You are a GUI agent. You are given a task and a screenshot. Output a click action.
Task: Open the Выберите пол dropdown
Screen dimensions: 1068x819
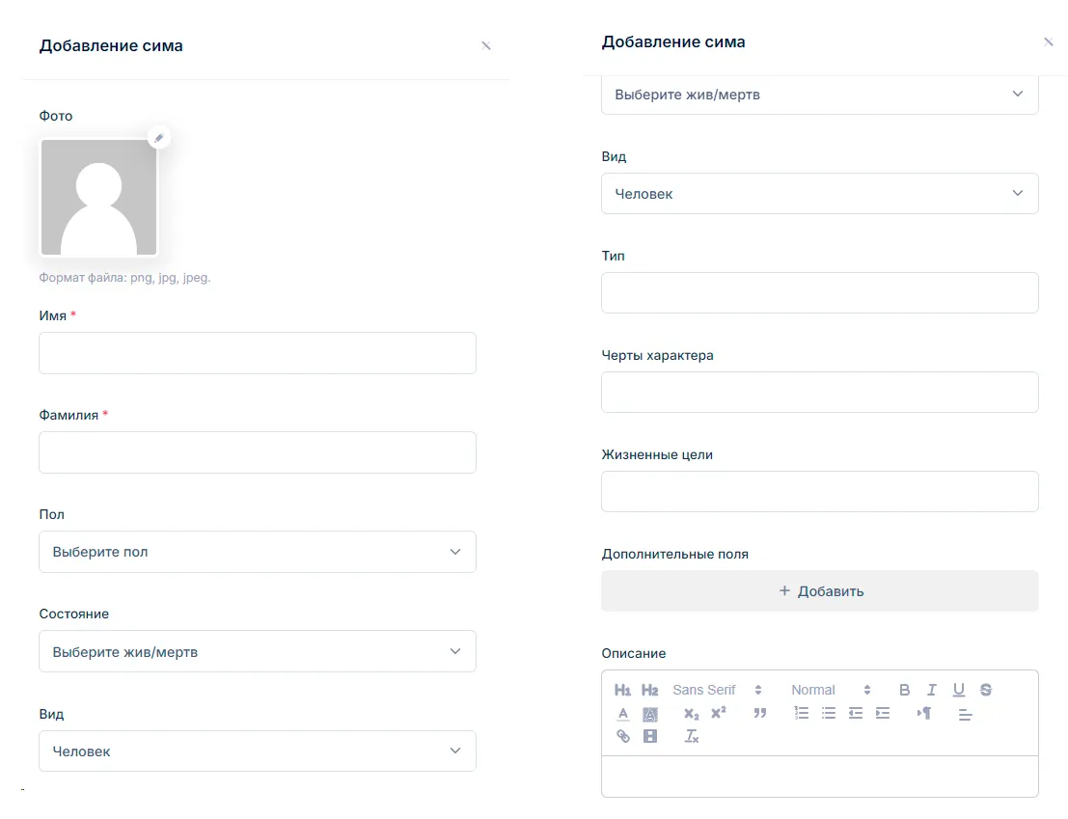tap(258, 552)
